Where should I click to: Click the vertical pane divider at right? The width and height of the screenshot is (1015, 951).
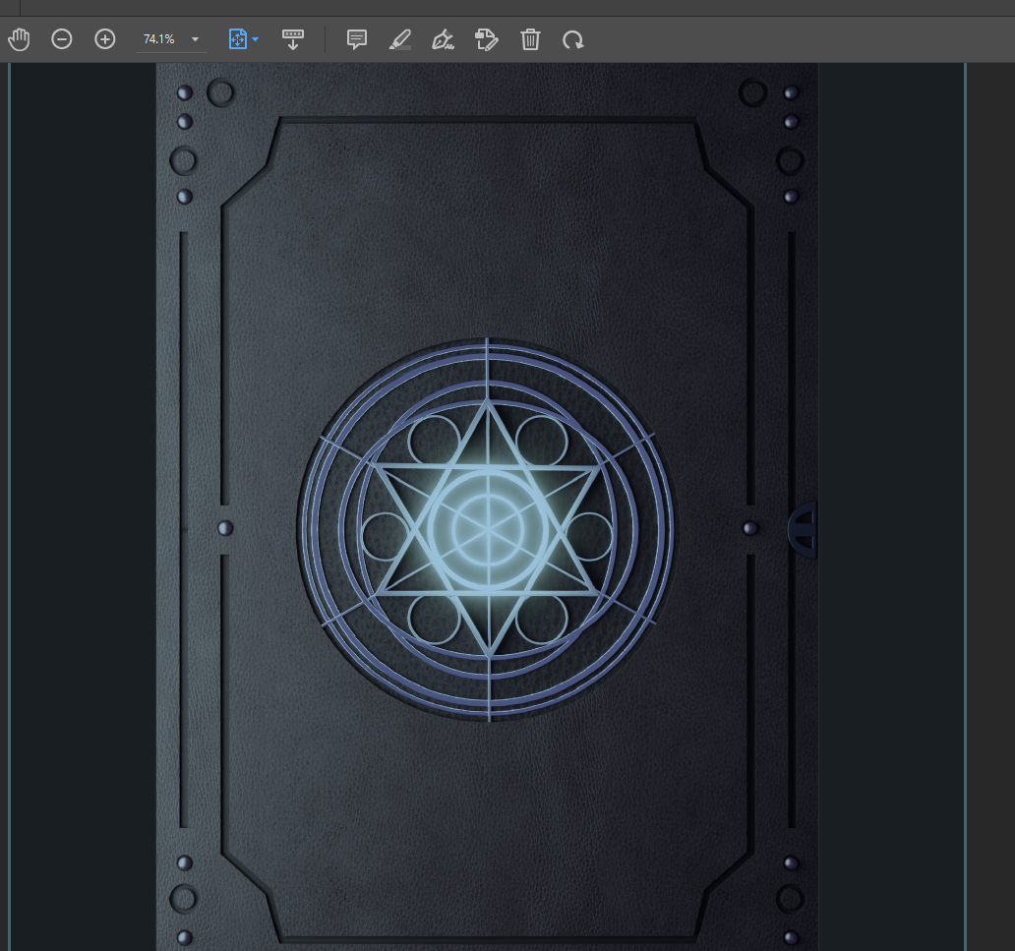click(966, 492)
